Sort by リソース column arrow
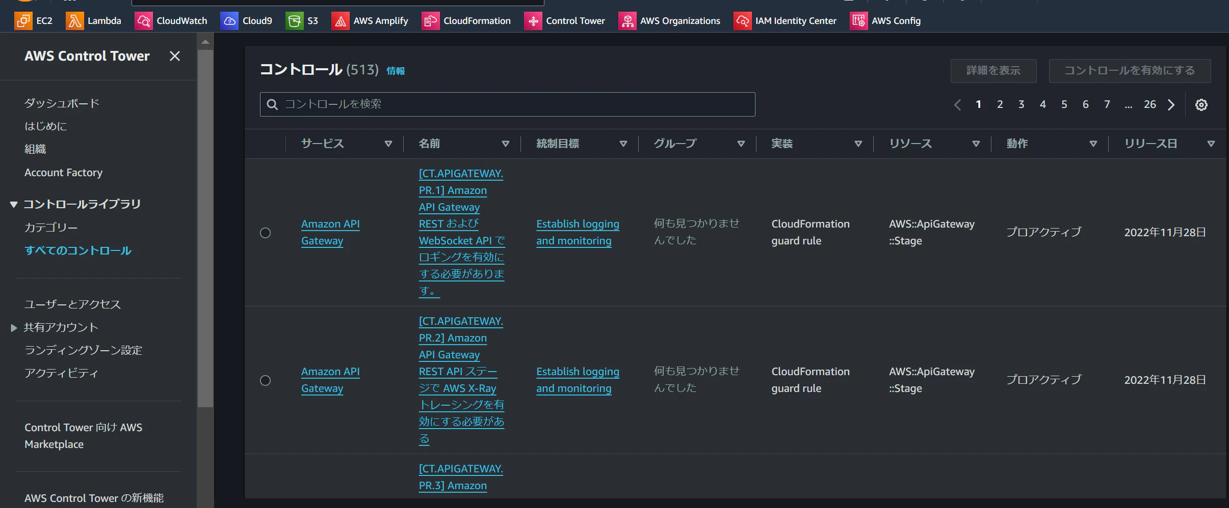Screen dimensions: 1229x508 (976, 144)
